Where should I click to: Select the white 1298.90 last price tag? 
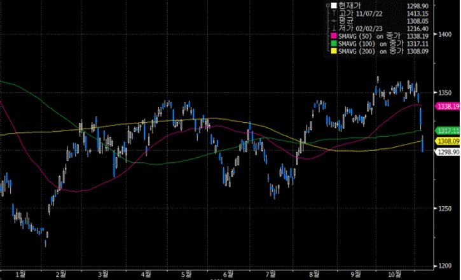pos(446,151)
